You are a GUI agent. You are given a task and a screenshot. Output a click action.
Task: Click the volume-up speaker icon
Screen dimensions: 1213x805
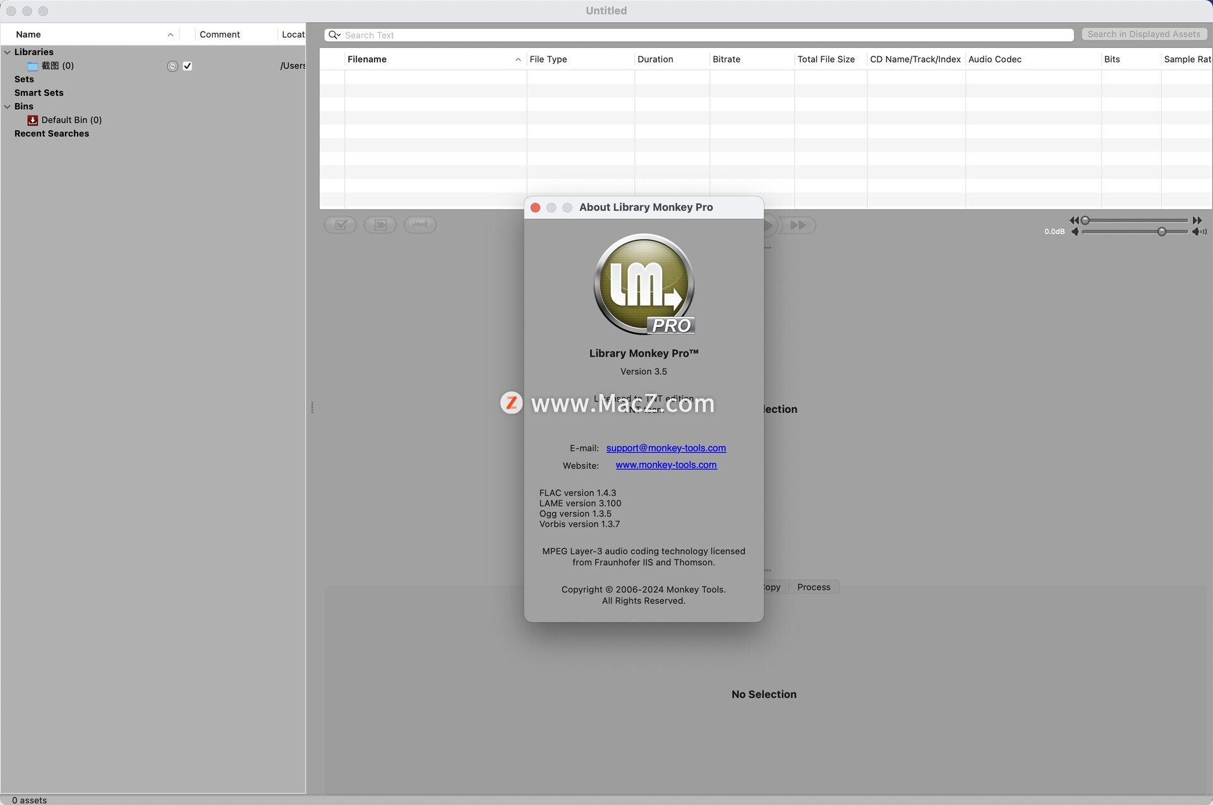click(1198, 232)
